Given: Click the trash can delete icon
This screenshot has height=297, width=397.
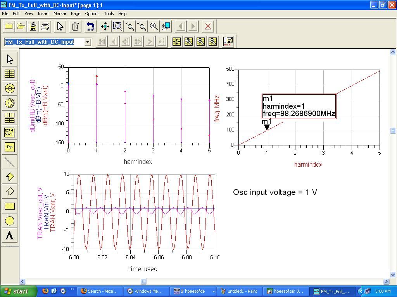Looking at the screenshot, I should pyautogui.click(x=75, y=26).
